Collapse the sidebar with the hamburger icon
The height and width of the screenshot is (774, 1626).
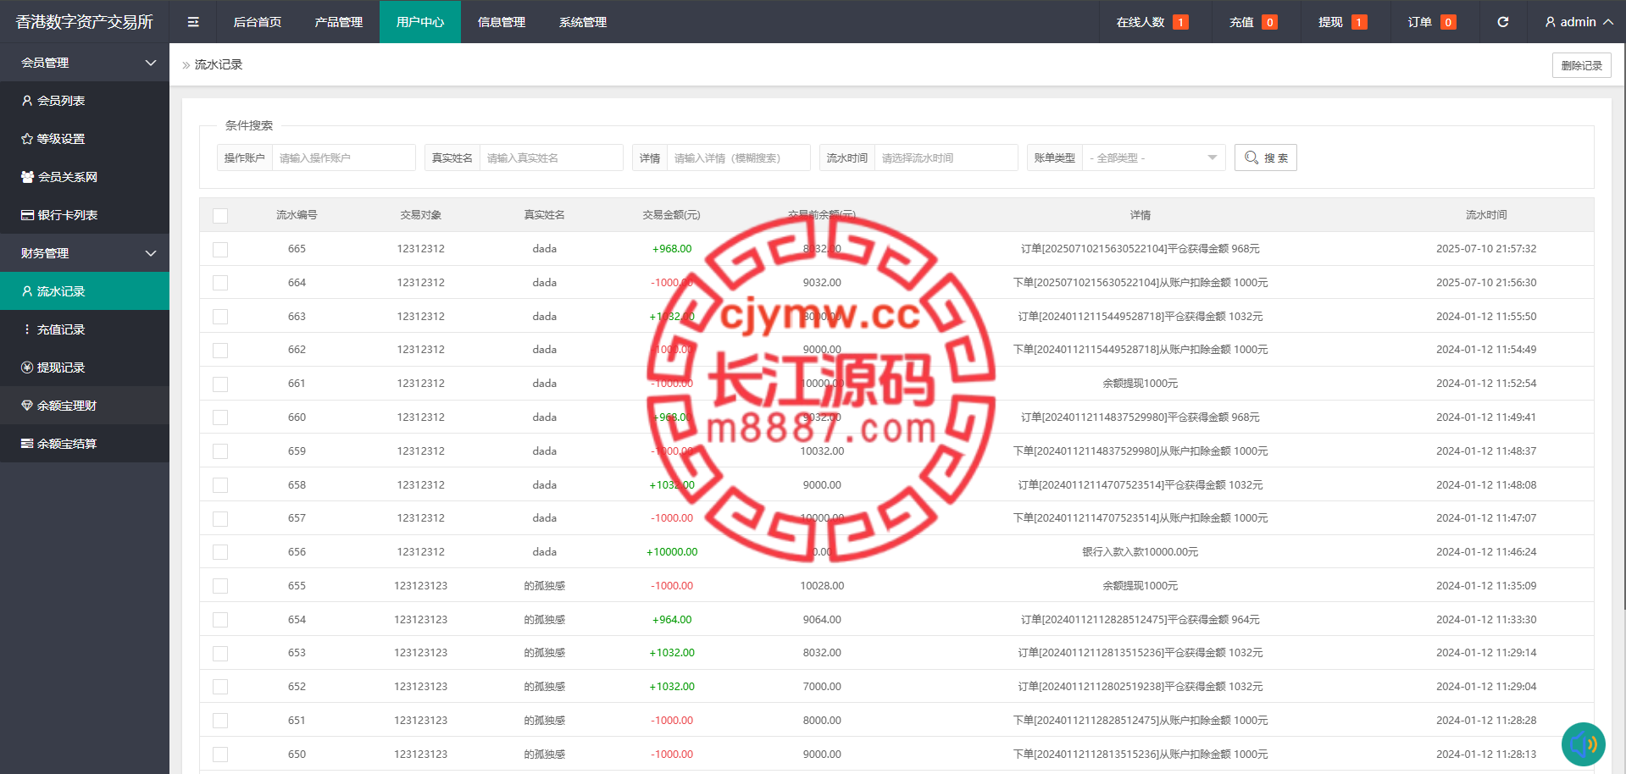pos(193,22)
